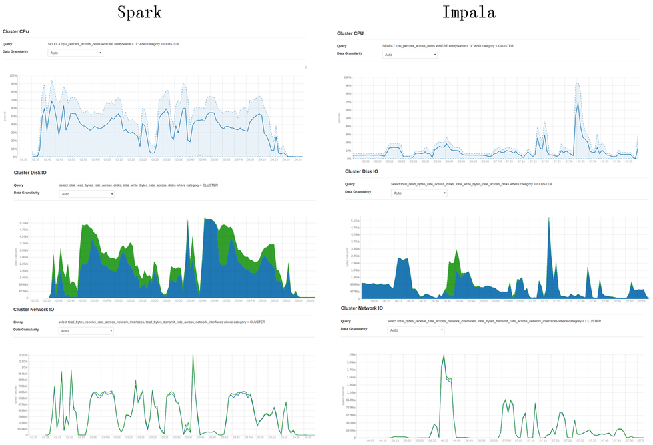Click 03 PM time label on Spark disk chart
Image resolution: width=653 pixels, height=445 pixels.
point(107,300)
